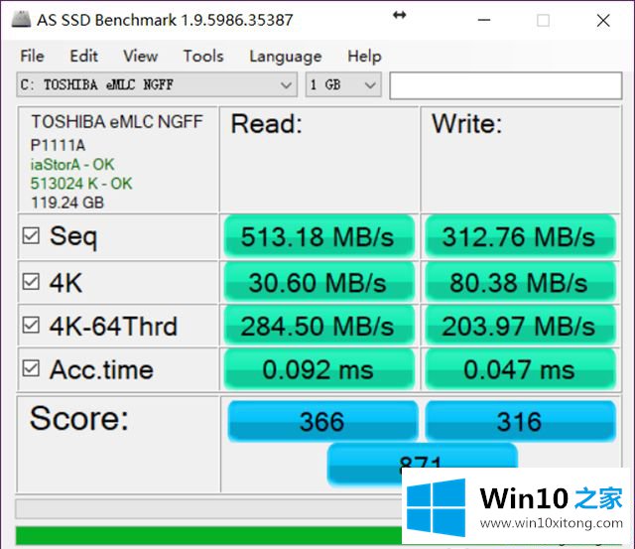635x549 pixels.
Task: Expand the drive selection dropdown
Action: [157, 84]
